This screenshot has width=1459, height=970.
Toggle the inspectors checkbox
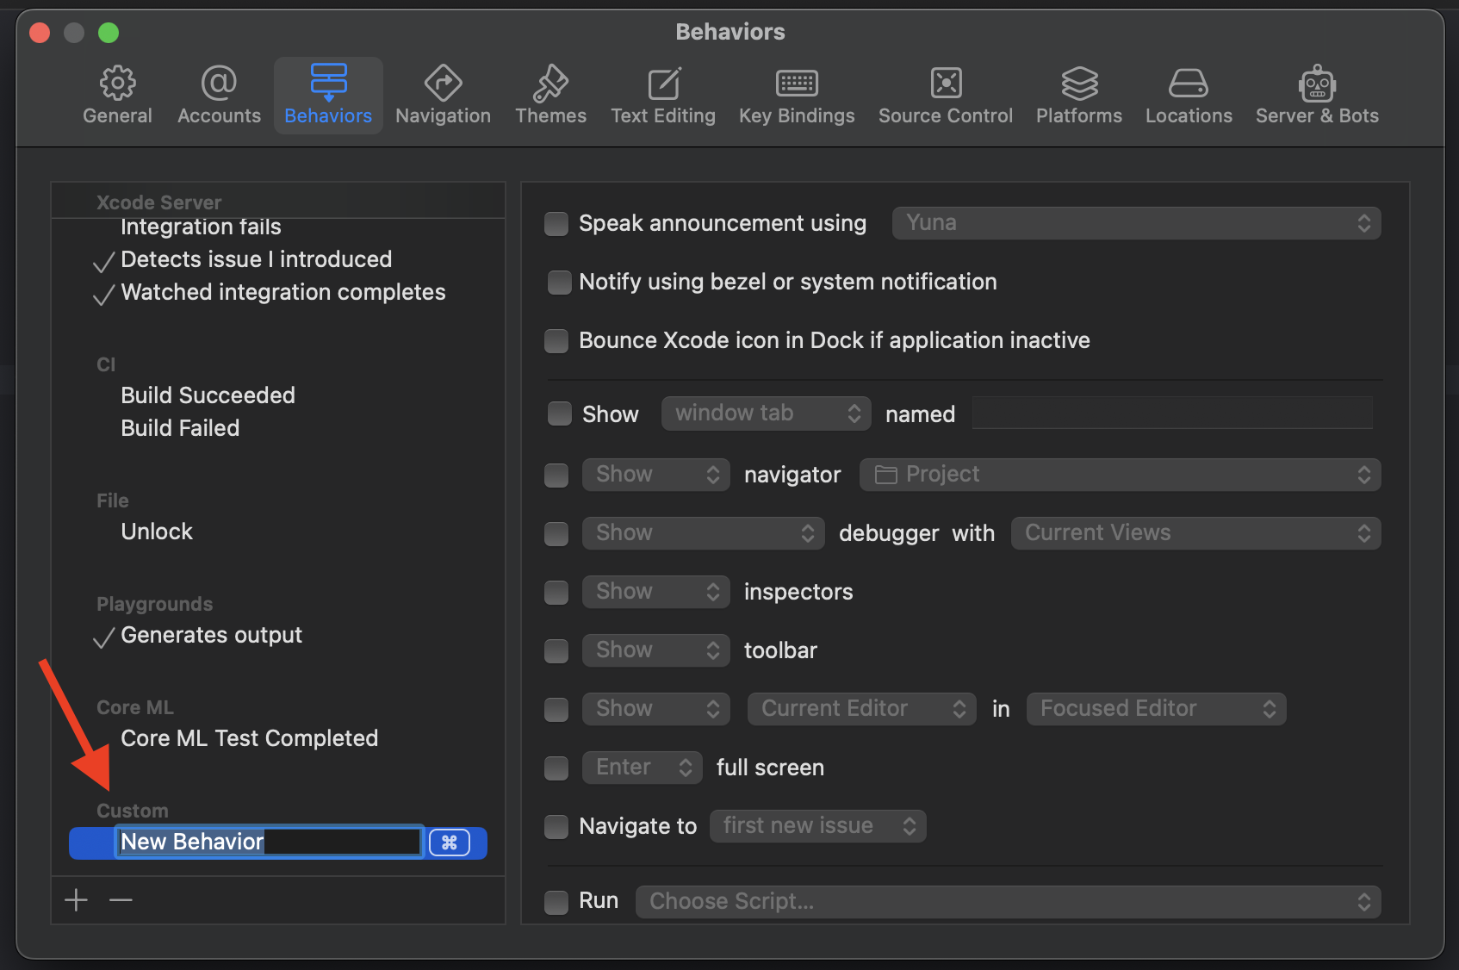(x=556, y=592)
